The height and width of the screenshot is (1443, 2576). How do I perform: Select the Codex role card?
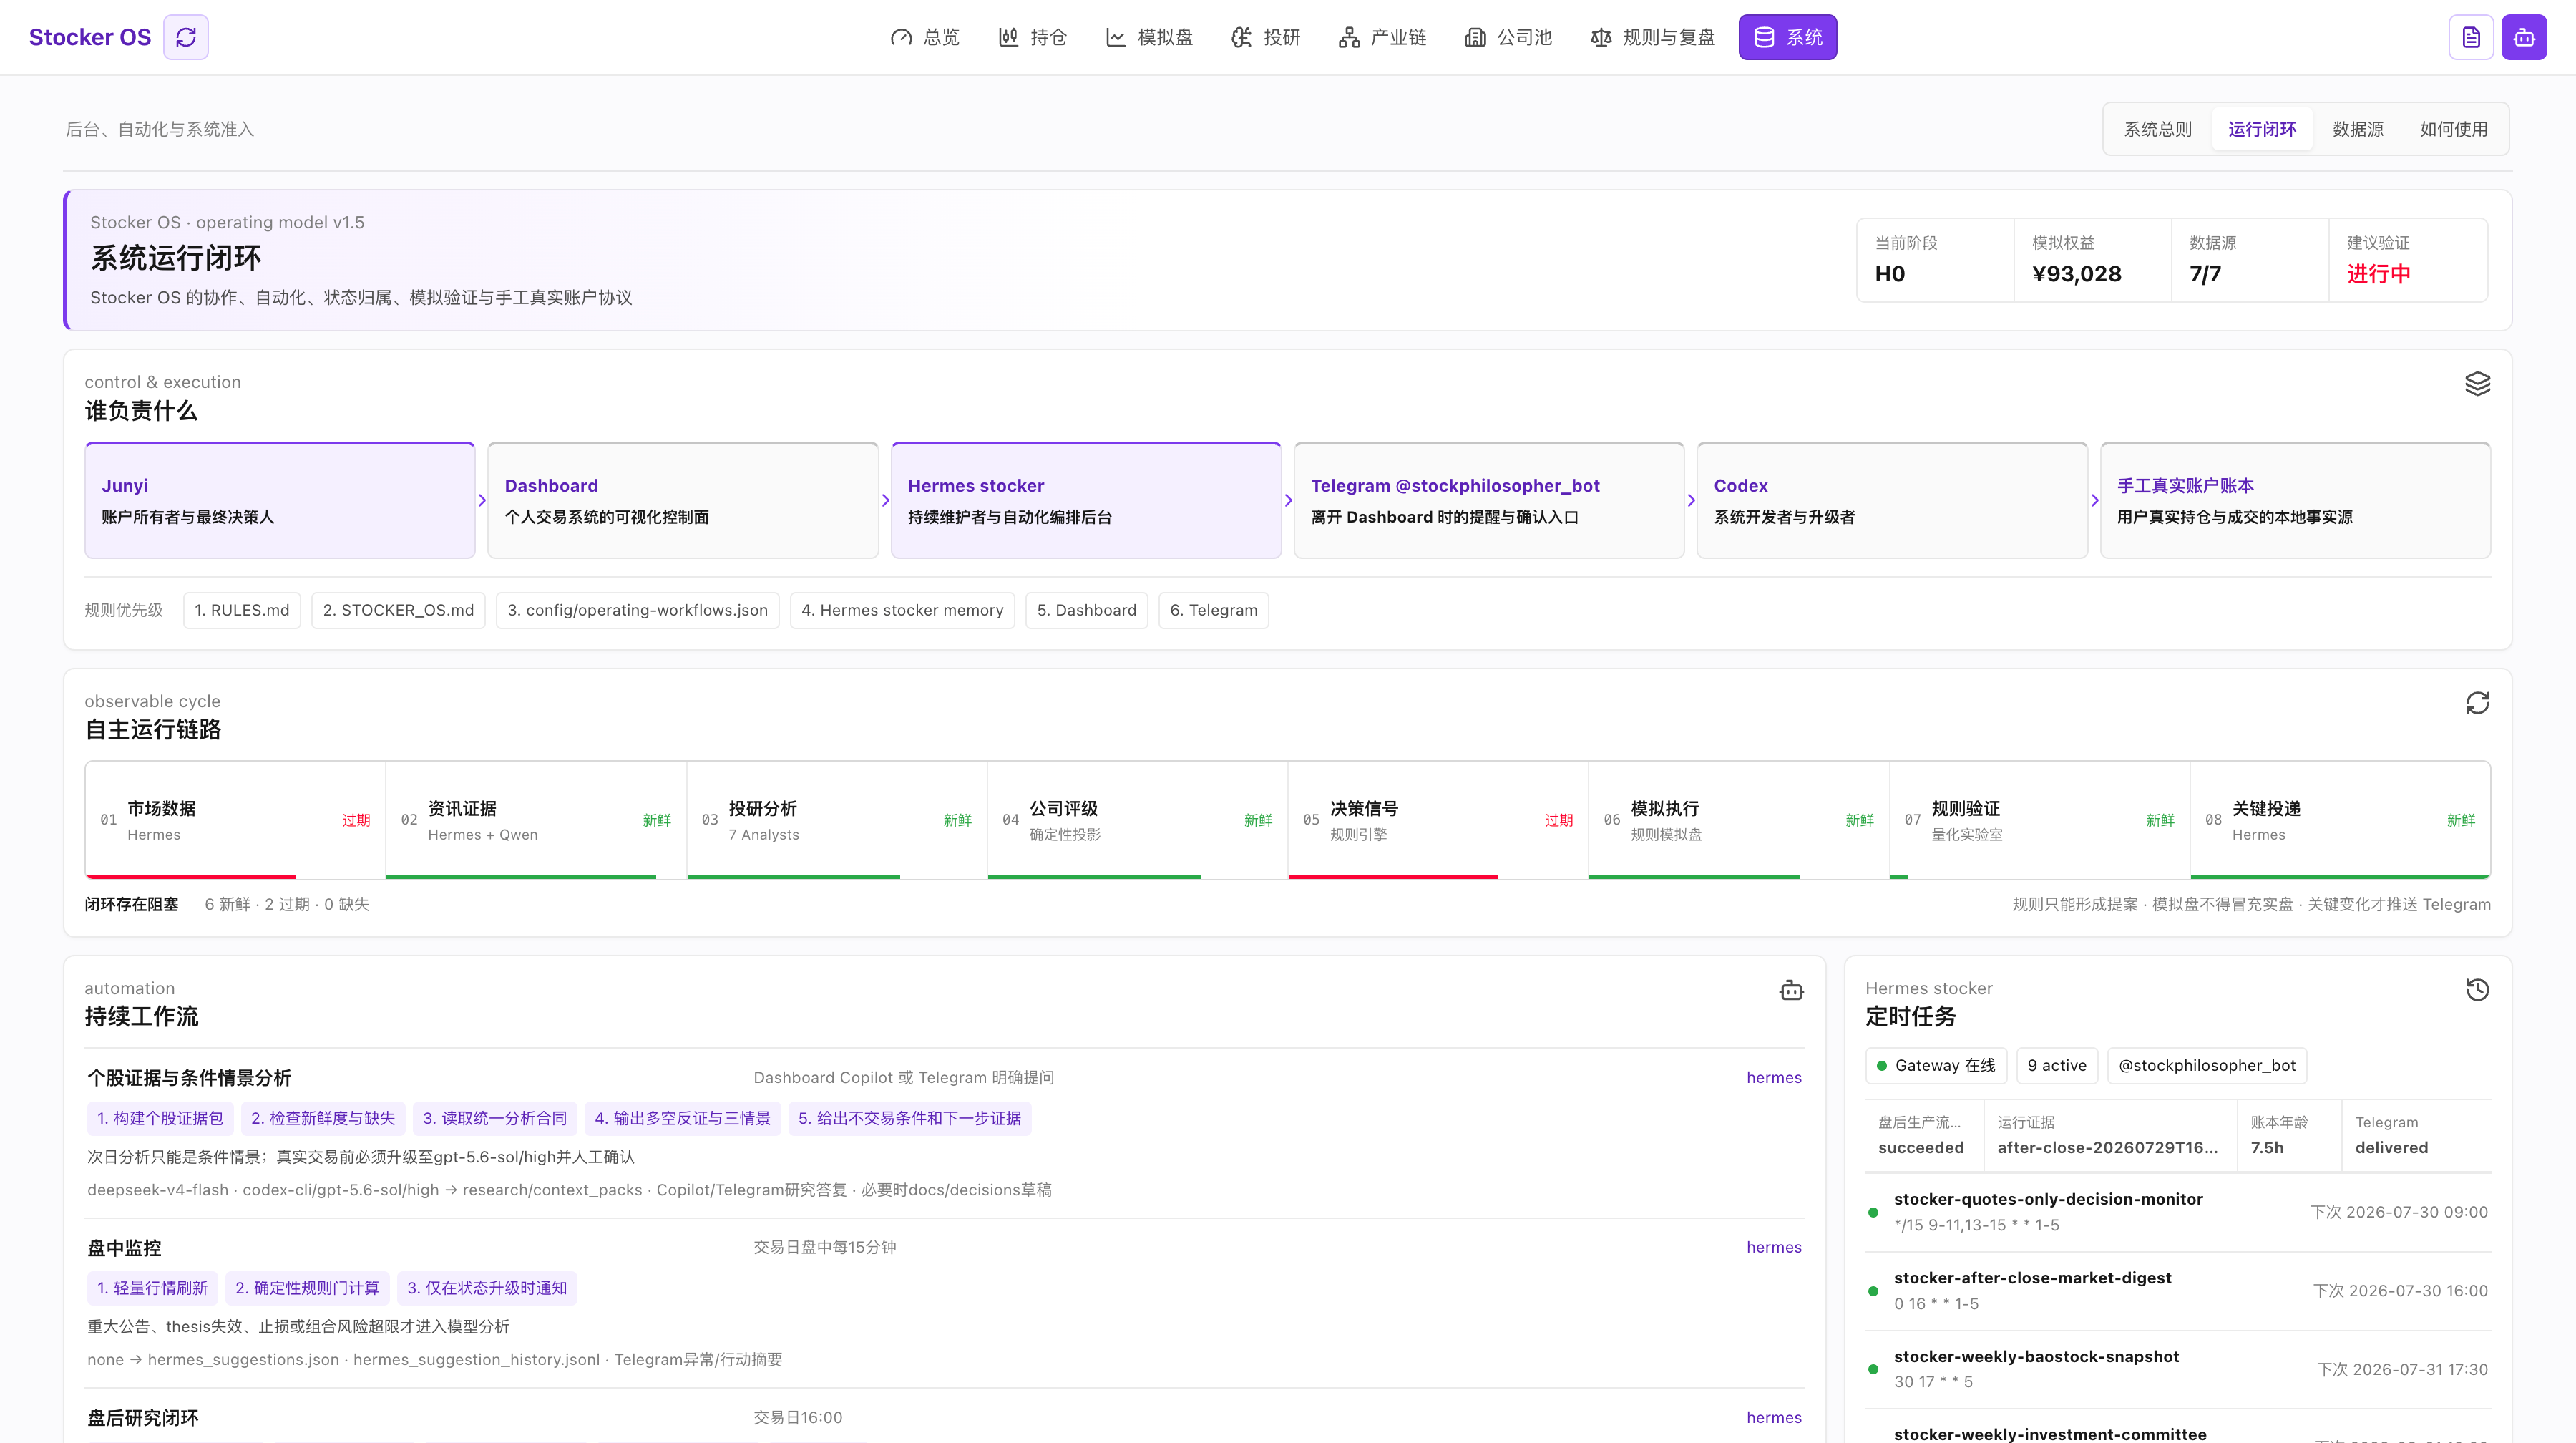[1892, 500]
